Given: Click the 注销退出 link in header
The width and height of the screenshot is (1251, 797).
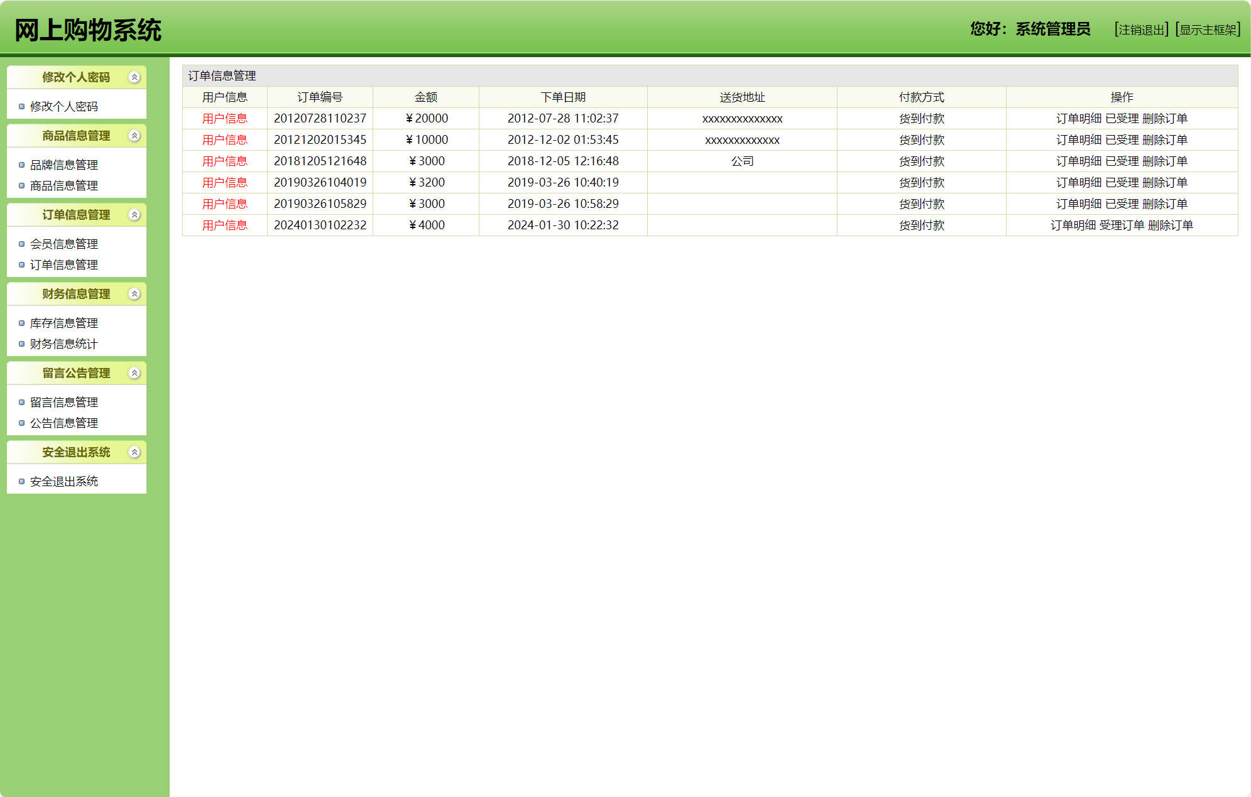Looking at the screenshot, I should tap(1141, 30).
